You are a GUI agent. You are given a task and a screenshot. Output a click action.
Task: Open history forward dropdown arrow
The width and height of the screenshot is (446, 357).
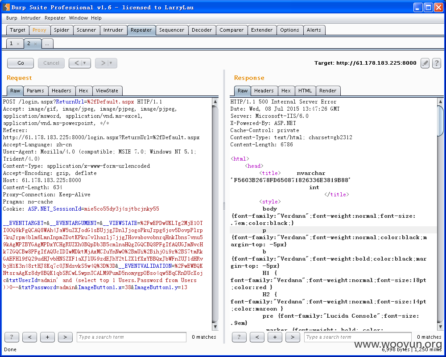pos(111,63)
